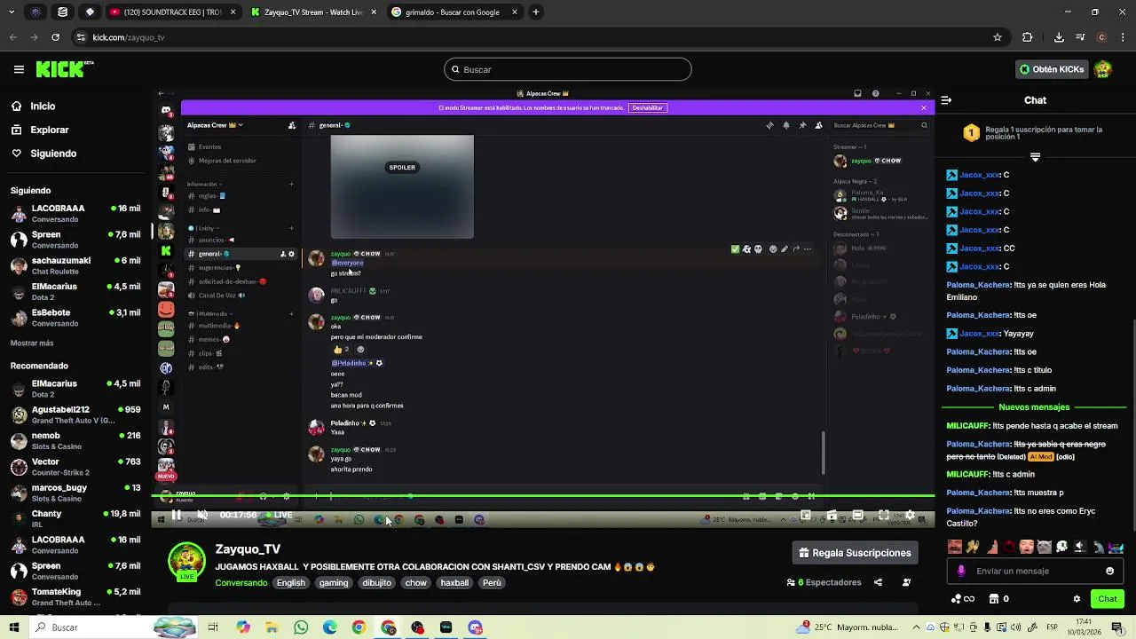1136x639 pixels.
Task: Bookmark this page with star icon
Action: (998, 37)
